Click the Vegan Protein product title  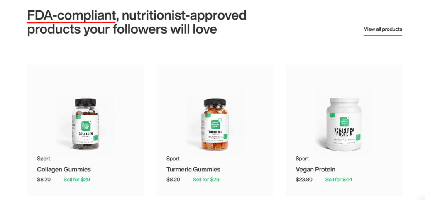[315, 169]
